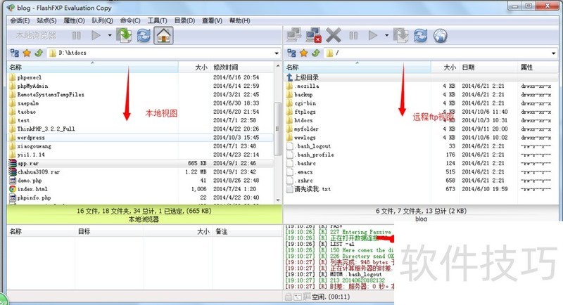Open the 站点(S) menu
The width and height of the screenshot is (563, 305).
tap(46, 20)
